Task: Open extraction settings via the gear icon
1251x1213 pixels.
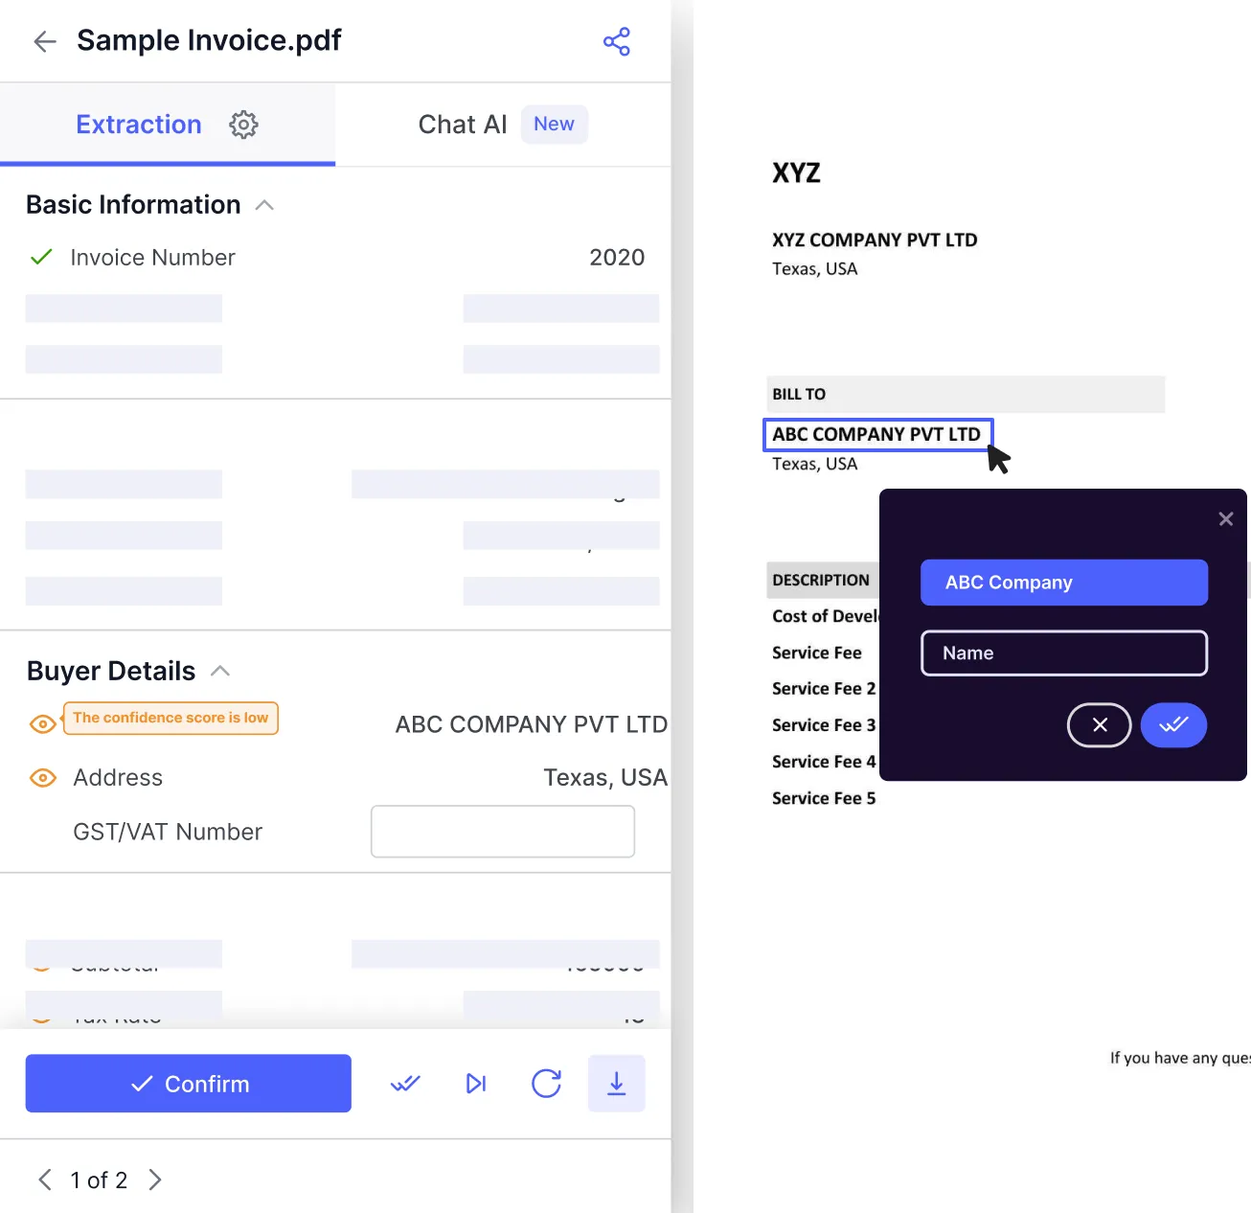Action: point(243,125)
